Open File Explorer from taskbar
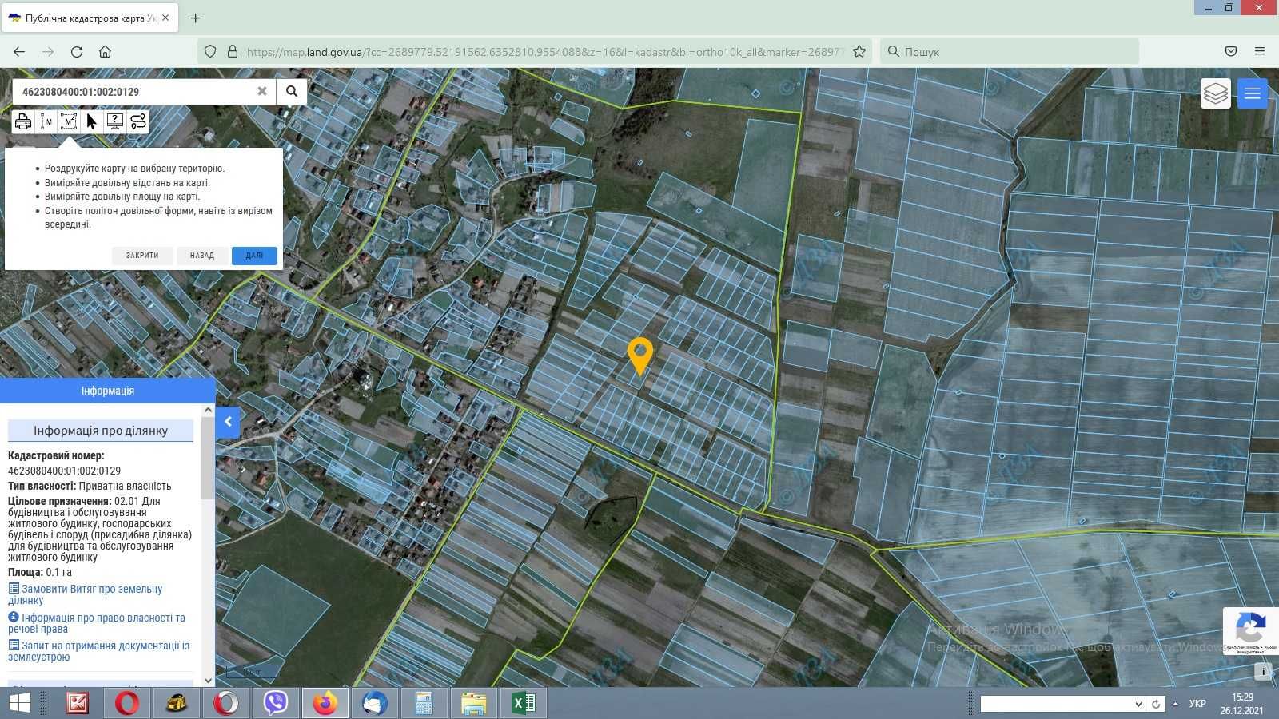 [x=474, y=703]
